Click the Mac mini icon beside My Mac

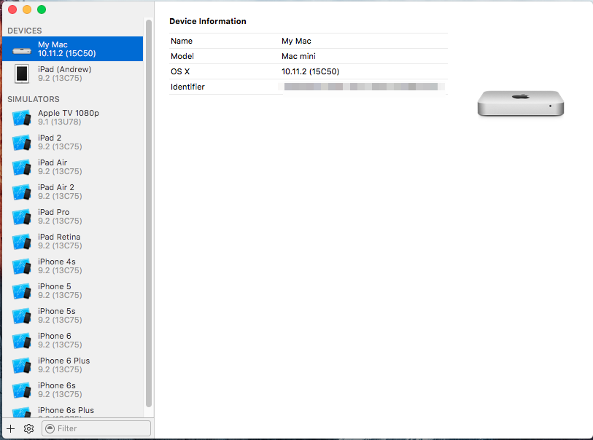22,50
